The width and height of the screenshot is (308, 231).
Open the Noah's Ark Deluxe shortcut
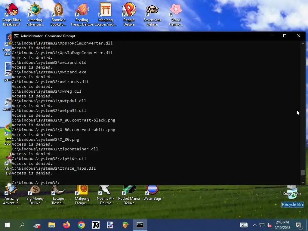(106, 195)
